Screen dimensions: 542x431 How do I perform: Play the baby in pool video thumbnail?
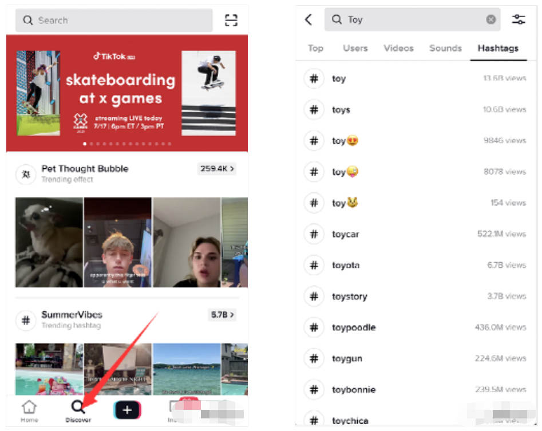tap(49, 369)
